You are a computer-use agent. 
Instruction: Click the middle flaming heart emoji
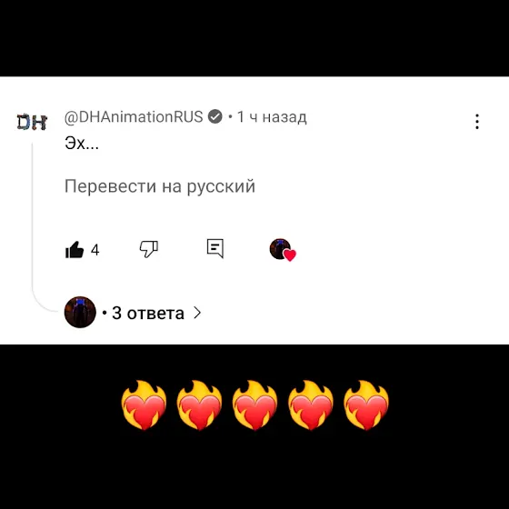pyautogui.click(x=254, y=405)
